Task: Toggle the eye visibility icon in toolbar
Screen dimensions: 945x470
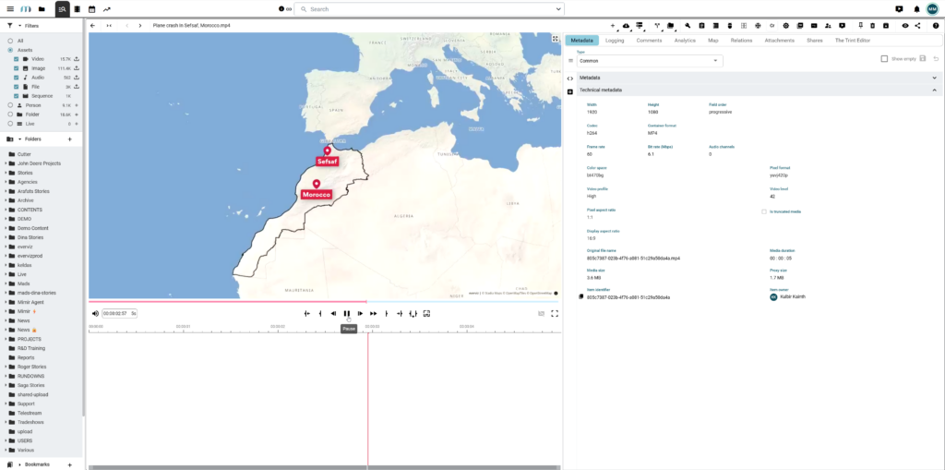Action: pyautogui.click(x=905, y=25)
